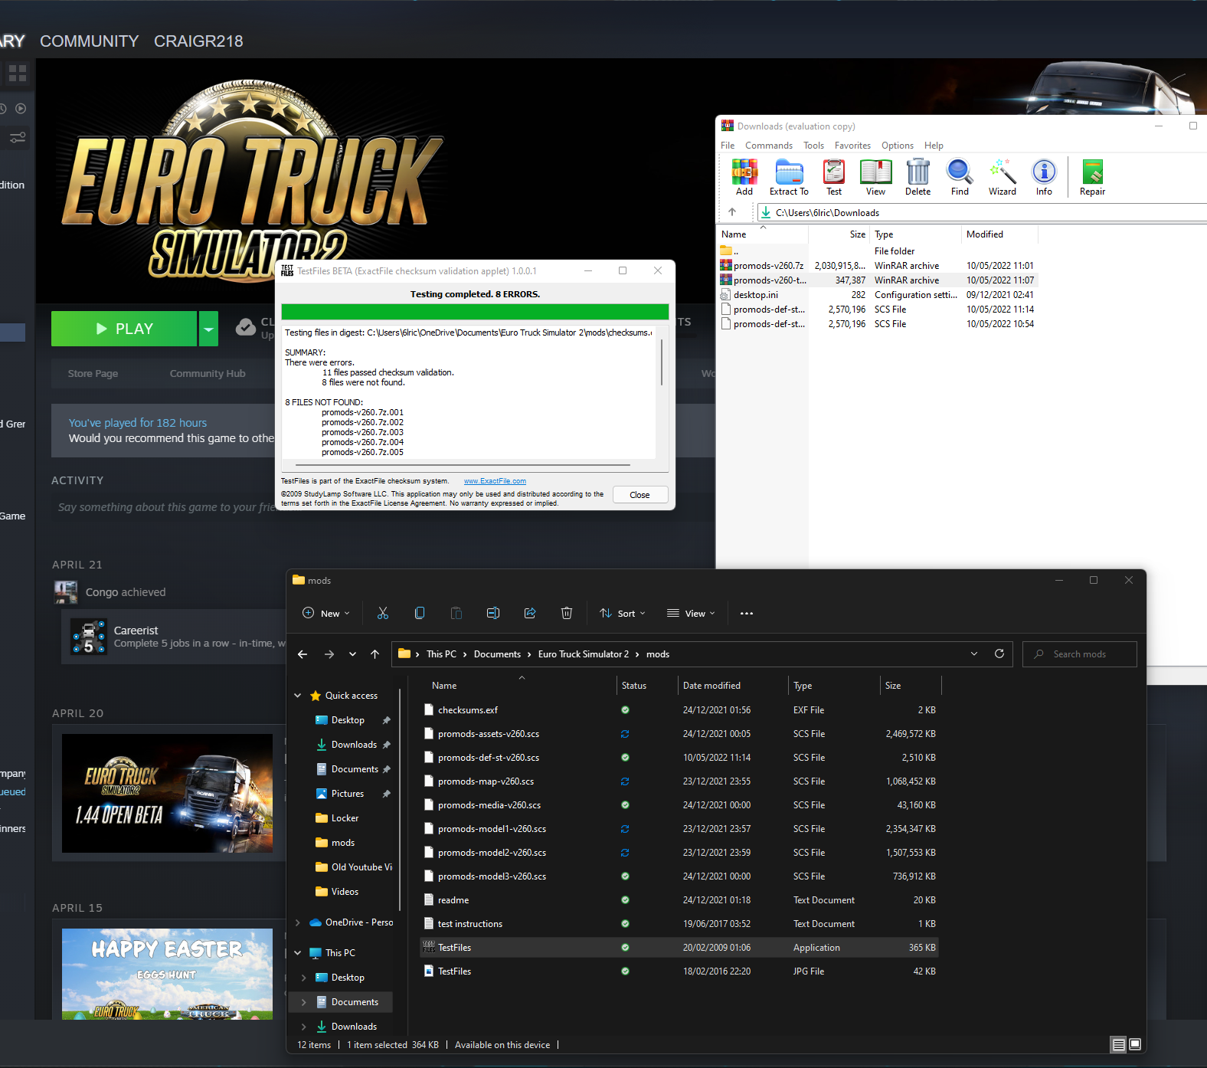
Task: Open the WinRAR Options menu
Action: (898, 146)
